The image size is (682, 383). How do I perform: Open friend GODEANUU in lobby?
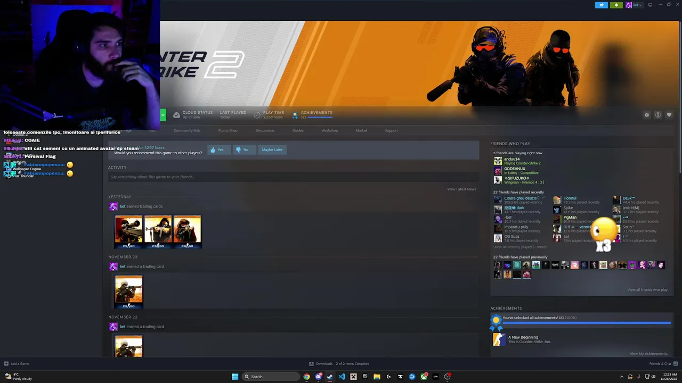pyautogui.click(x=516, y=171)
